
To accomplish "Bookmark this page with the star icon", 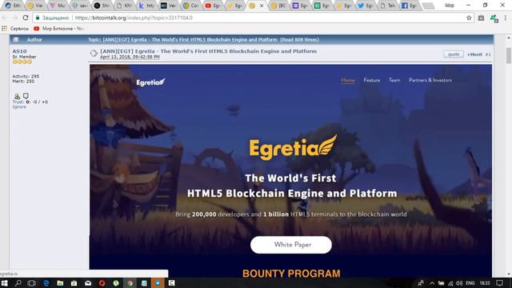I will pyautogui.click(x=469, y=18).
